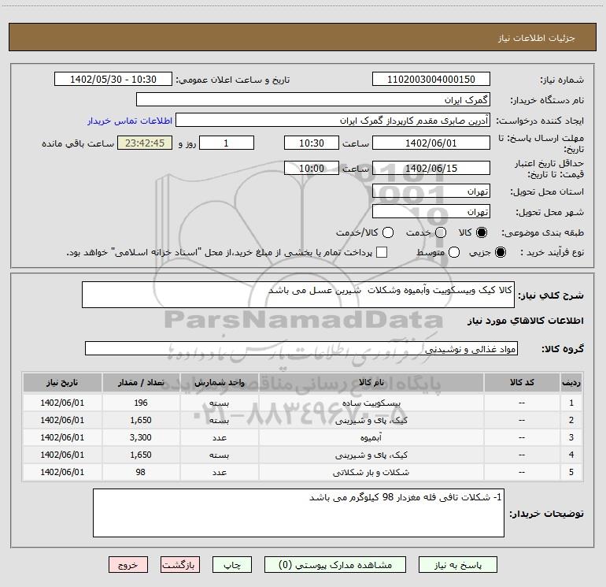The image size is (606, 587).
Task: Click the کد کالا column header
Action: (522, 382)
